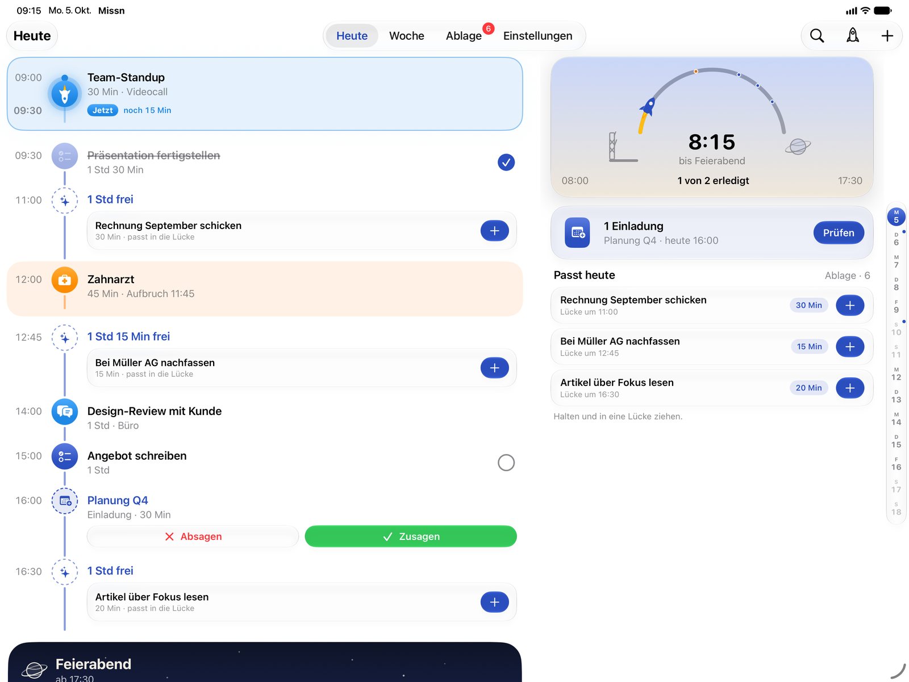Select day 14 in date strip

pyautogui.click(x=896, y=419)
